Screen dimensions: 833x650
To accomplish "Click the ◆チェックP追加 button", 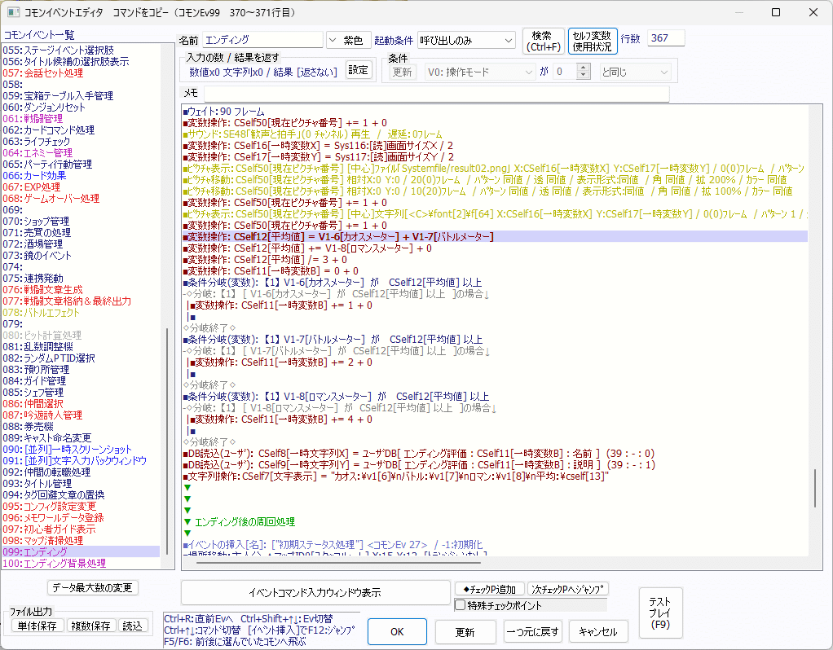I will (490, 589).
